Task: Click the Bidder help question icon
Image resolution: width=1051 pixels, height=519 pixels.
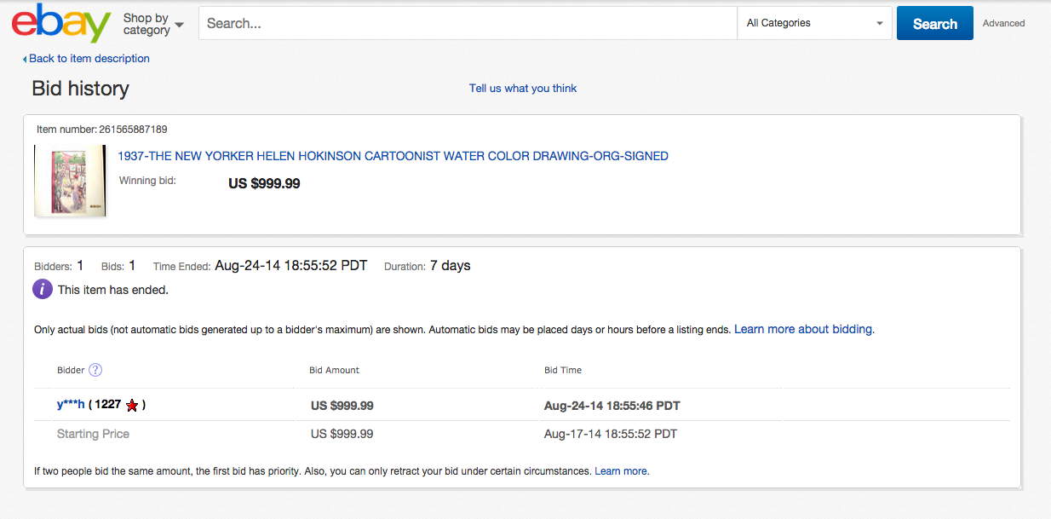Action: [95, 370]
